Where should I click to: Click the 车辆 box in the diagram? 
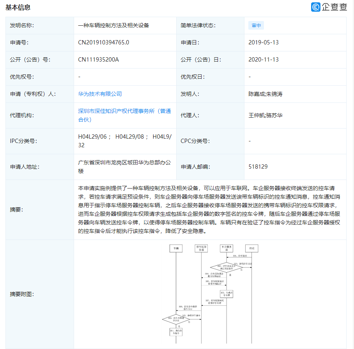tap(176, 248)
